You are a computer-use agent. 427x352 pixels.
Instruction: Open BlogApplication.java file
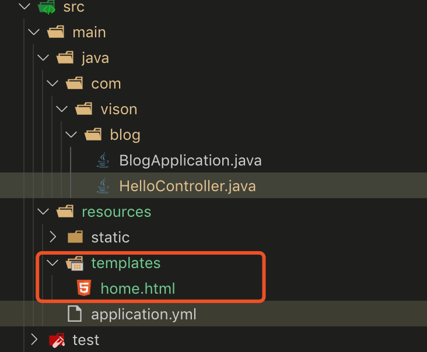coord(190,160)
